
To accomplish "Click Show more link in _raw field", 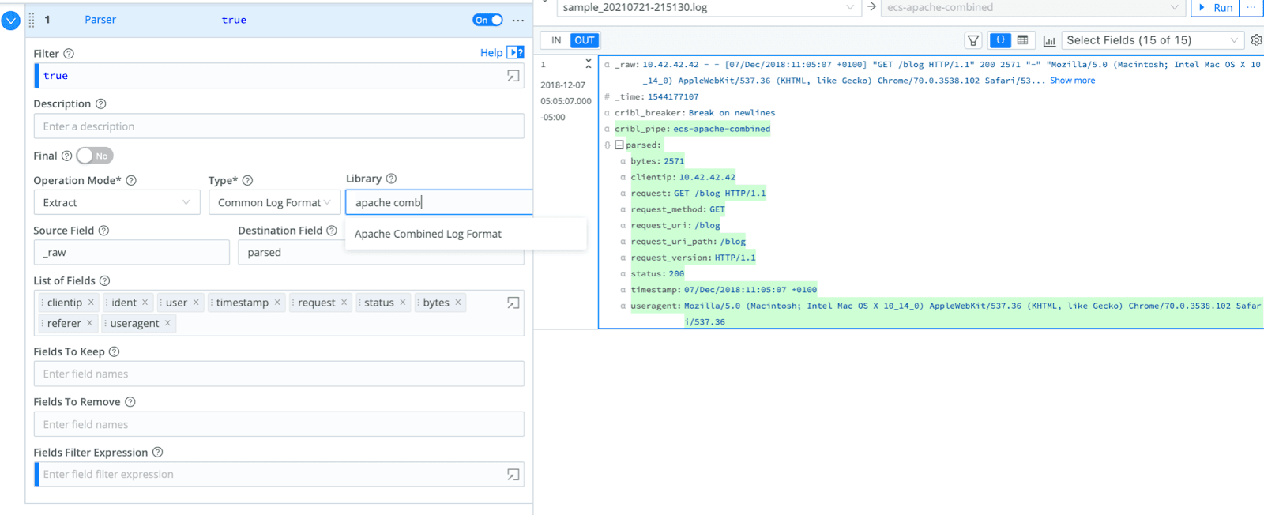I will pos(1072,81).
